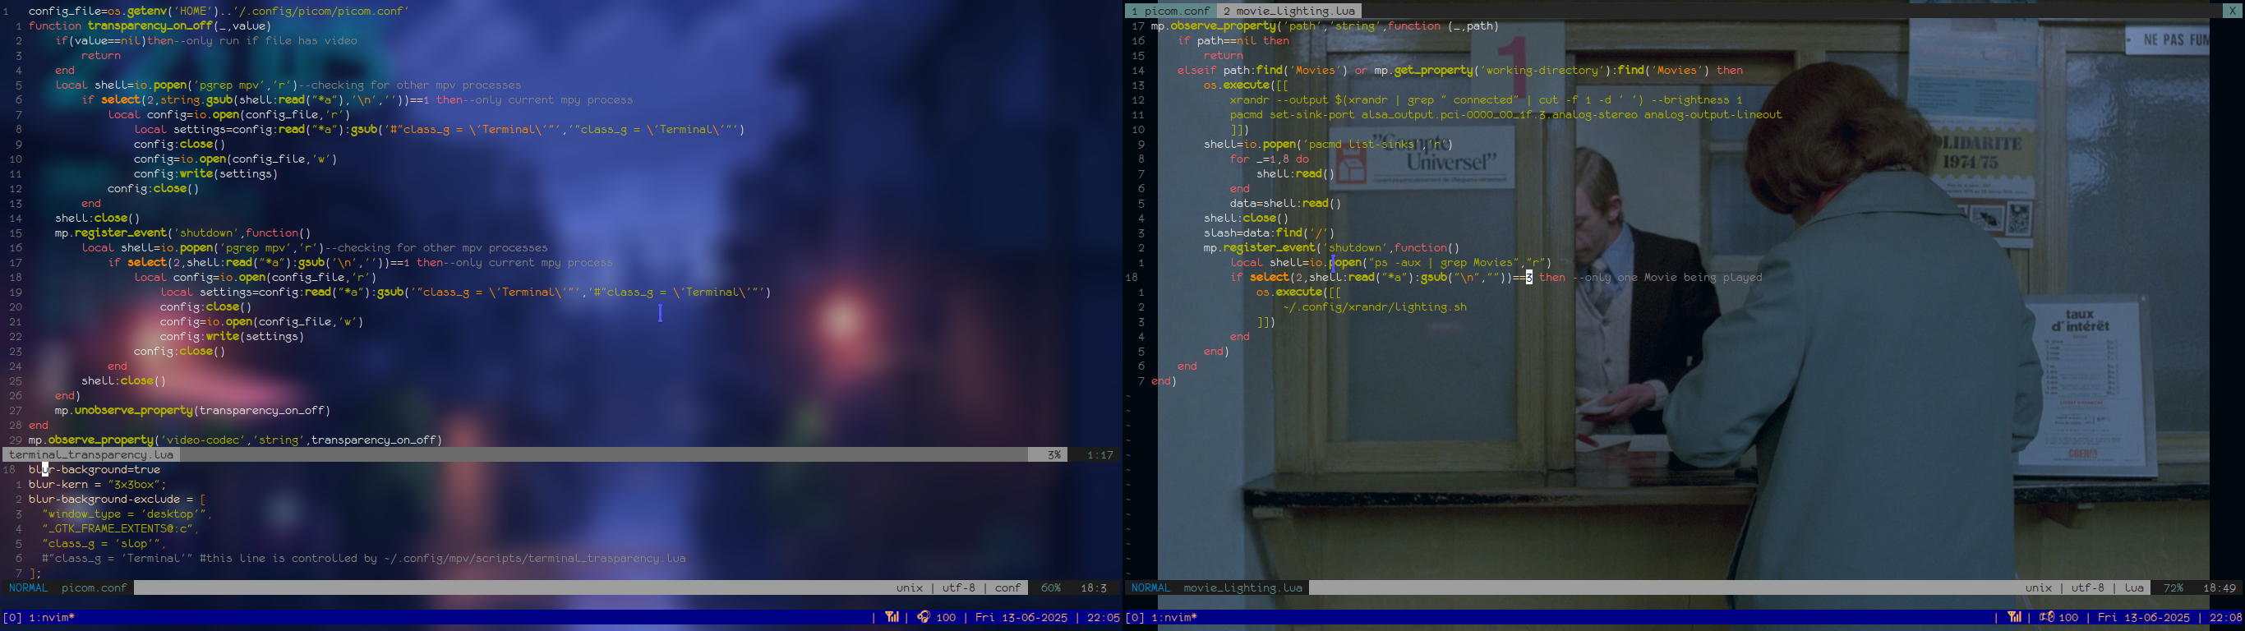
Task: Click the NORMAL mode indicator beside picom.conf
Action: coord(29,588)
